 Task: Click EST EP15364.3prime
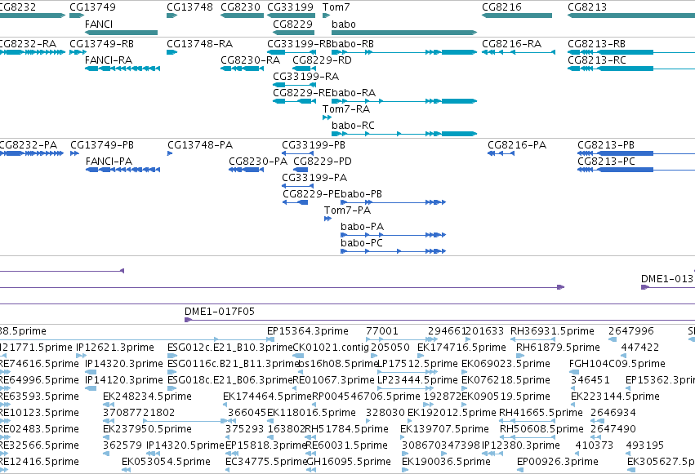coord(308,331)
